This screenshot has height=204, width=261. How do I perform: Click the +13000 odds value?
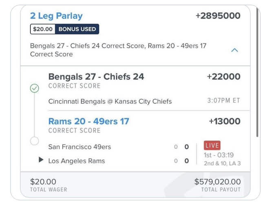coord(225,121)
